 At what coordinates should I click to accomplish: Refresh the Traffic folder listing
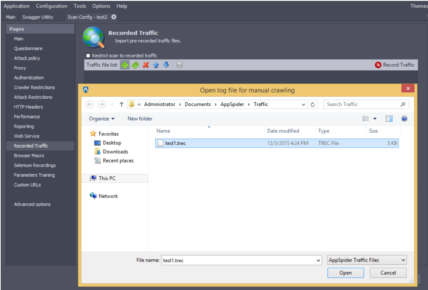point(312,105)
